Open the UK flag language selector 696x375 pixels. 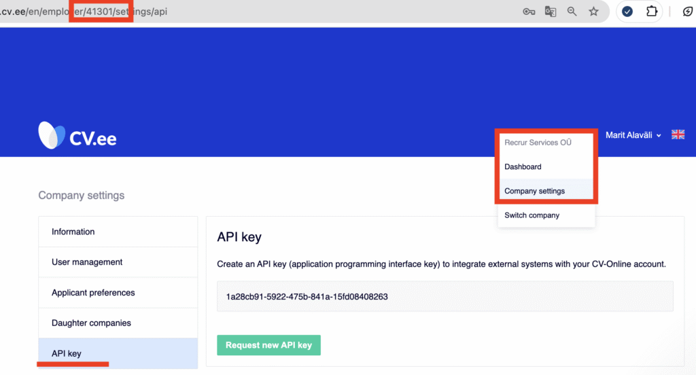[678, 135]
